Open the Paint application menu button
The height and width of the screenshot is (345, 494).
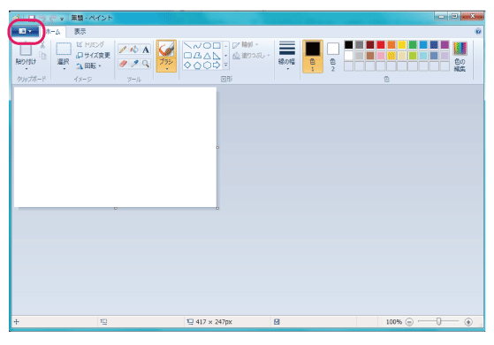25,31
